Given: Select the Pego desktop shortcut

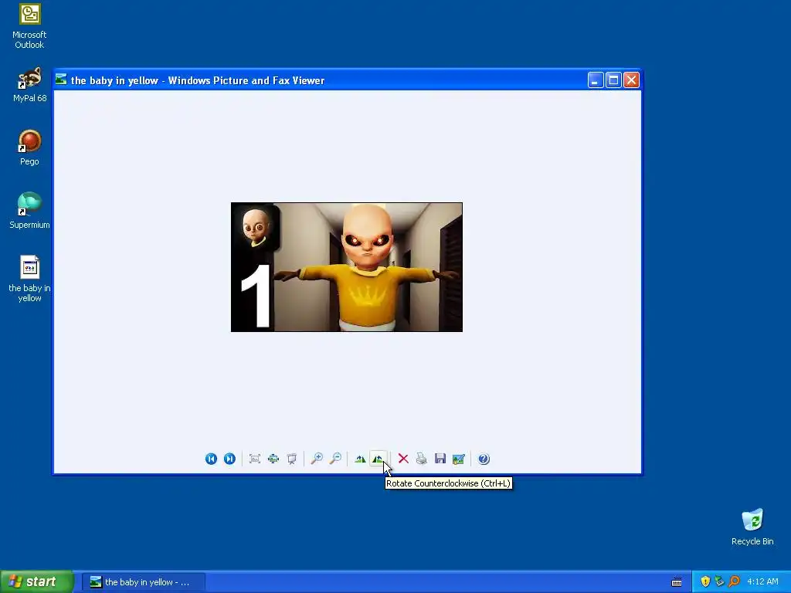Looking at the screenshot, I should 29,147.
